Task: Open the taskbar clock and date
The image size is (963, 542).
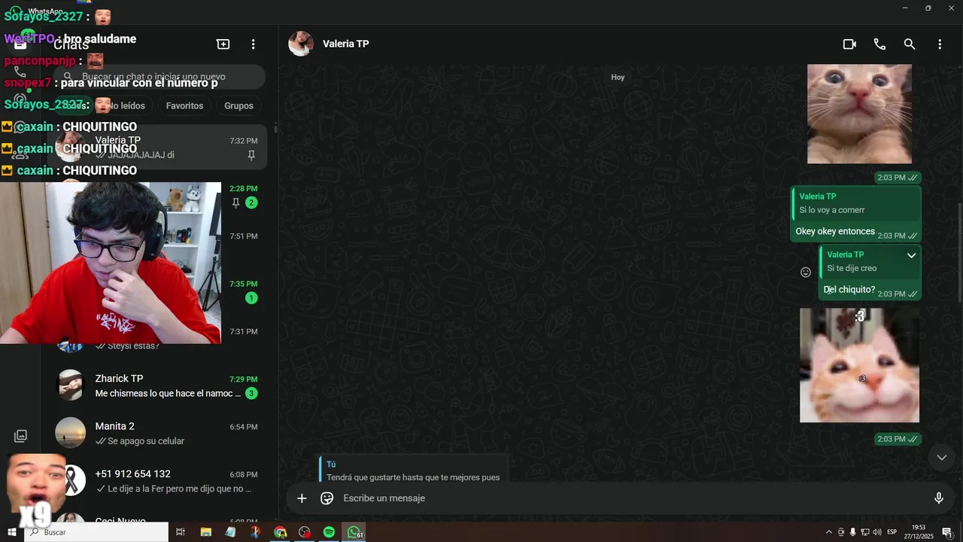Action: pyautogui.click(x=919, y=532)
